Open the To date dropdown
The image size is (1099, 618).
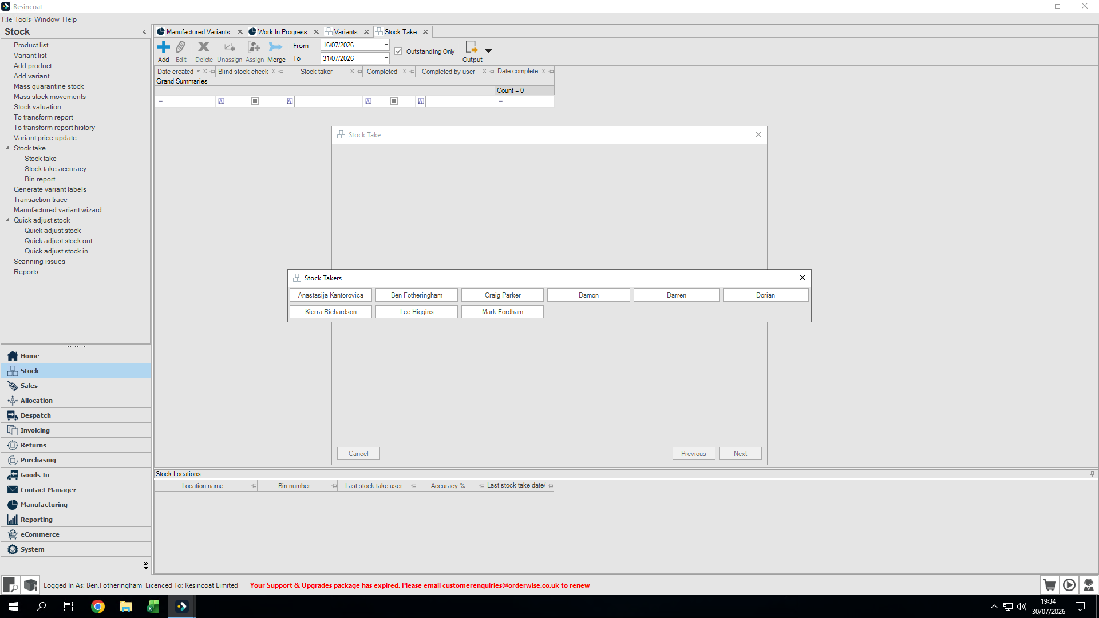pyautogui.click(x=386, y=58)
